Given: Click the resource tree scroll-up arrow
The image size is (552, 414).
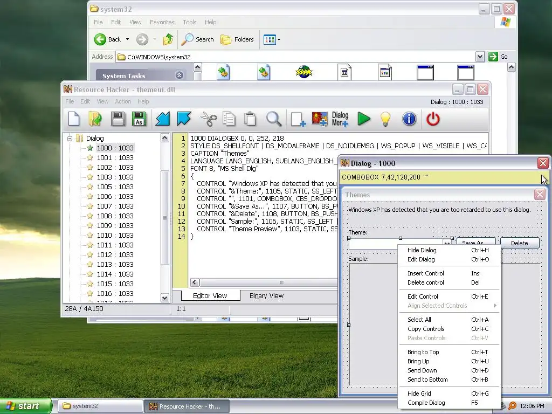Looking at the screenshot, I should (165, 138).
